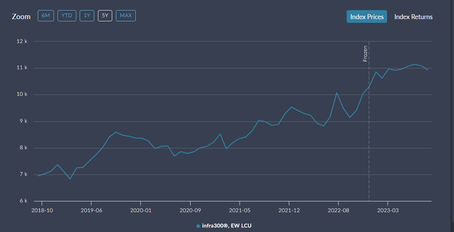Select the 2023-03 x-axis label

coord(388,210)
